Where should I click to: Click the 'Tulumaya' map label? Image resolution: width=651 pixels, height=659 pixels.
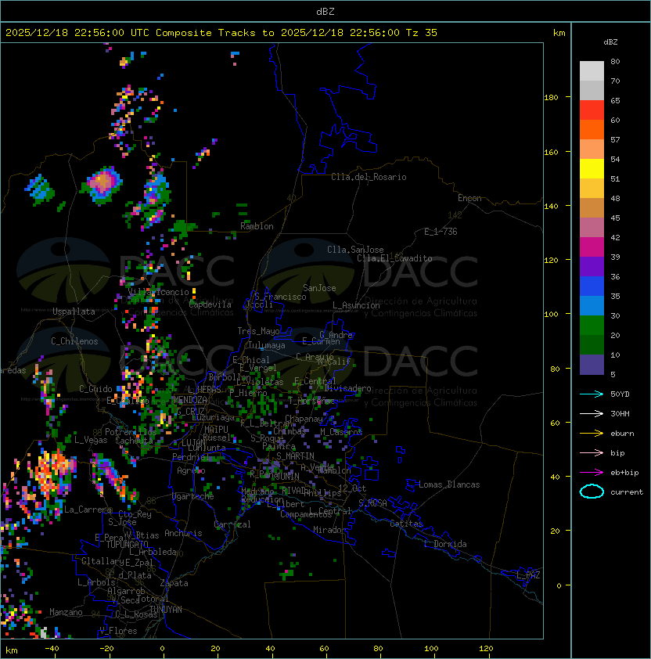click(267, 345)
